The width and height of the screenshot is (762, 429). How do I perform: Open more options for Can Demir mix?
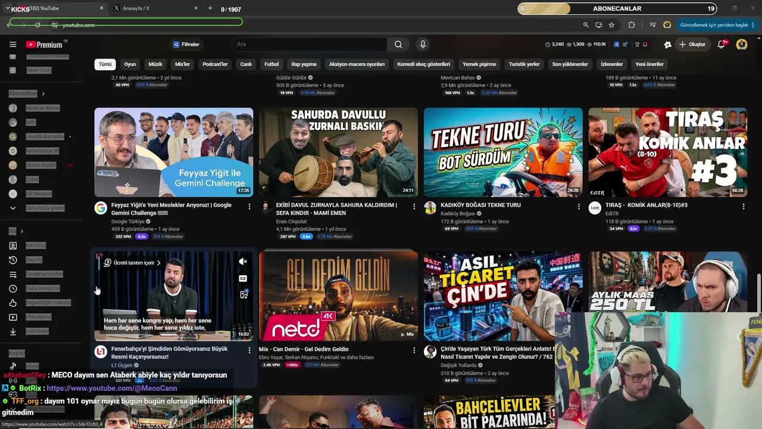(414, 350)
